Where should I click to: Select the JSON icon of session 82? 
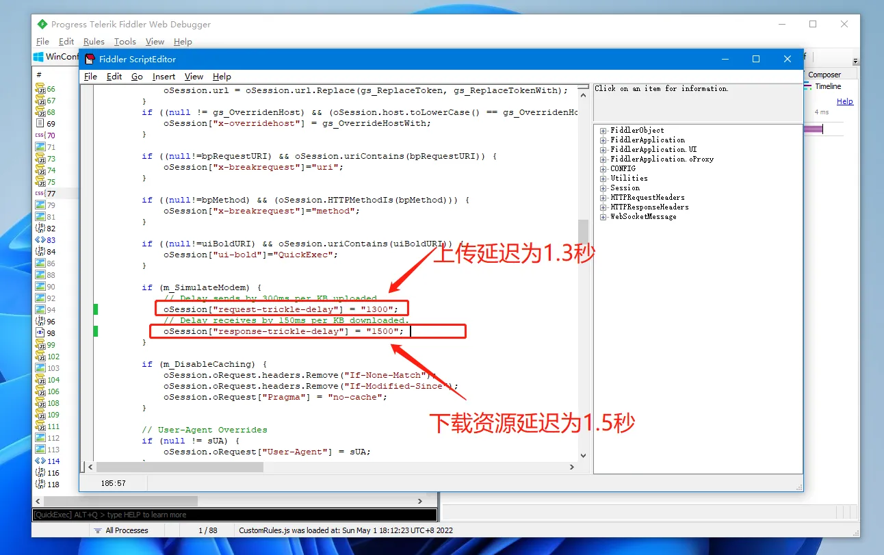click(40, 229)
